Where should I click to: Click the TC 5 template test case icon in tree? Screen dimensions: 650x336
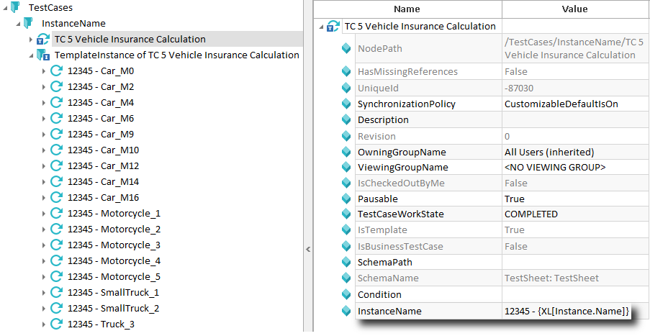point(42,40)
